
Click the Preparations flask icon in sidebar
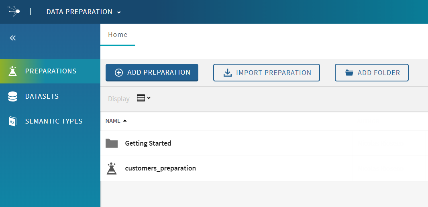pyautogui.click(x=13, y=71)
